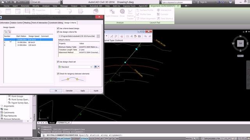250x140 pixels.
Task: Open the Annotate ribbon tab
Action: pyautogui.click(x=25, y=6)
